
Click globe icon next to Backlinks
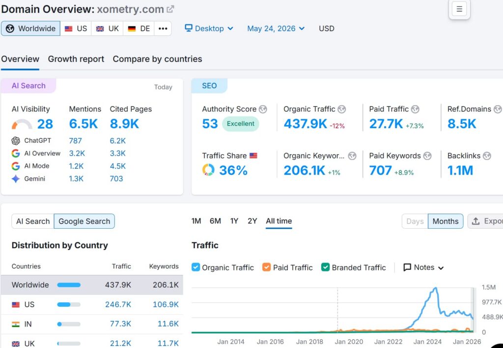(x=487, y=156)
